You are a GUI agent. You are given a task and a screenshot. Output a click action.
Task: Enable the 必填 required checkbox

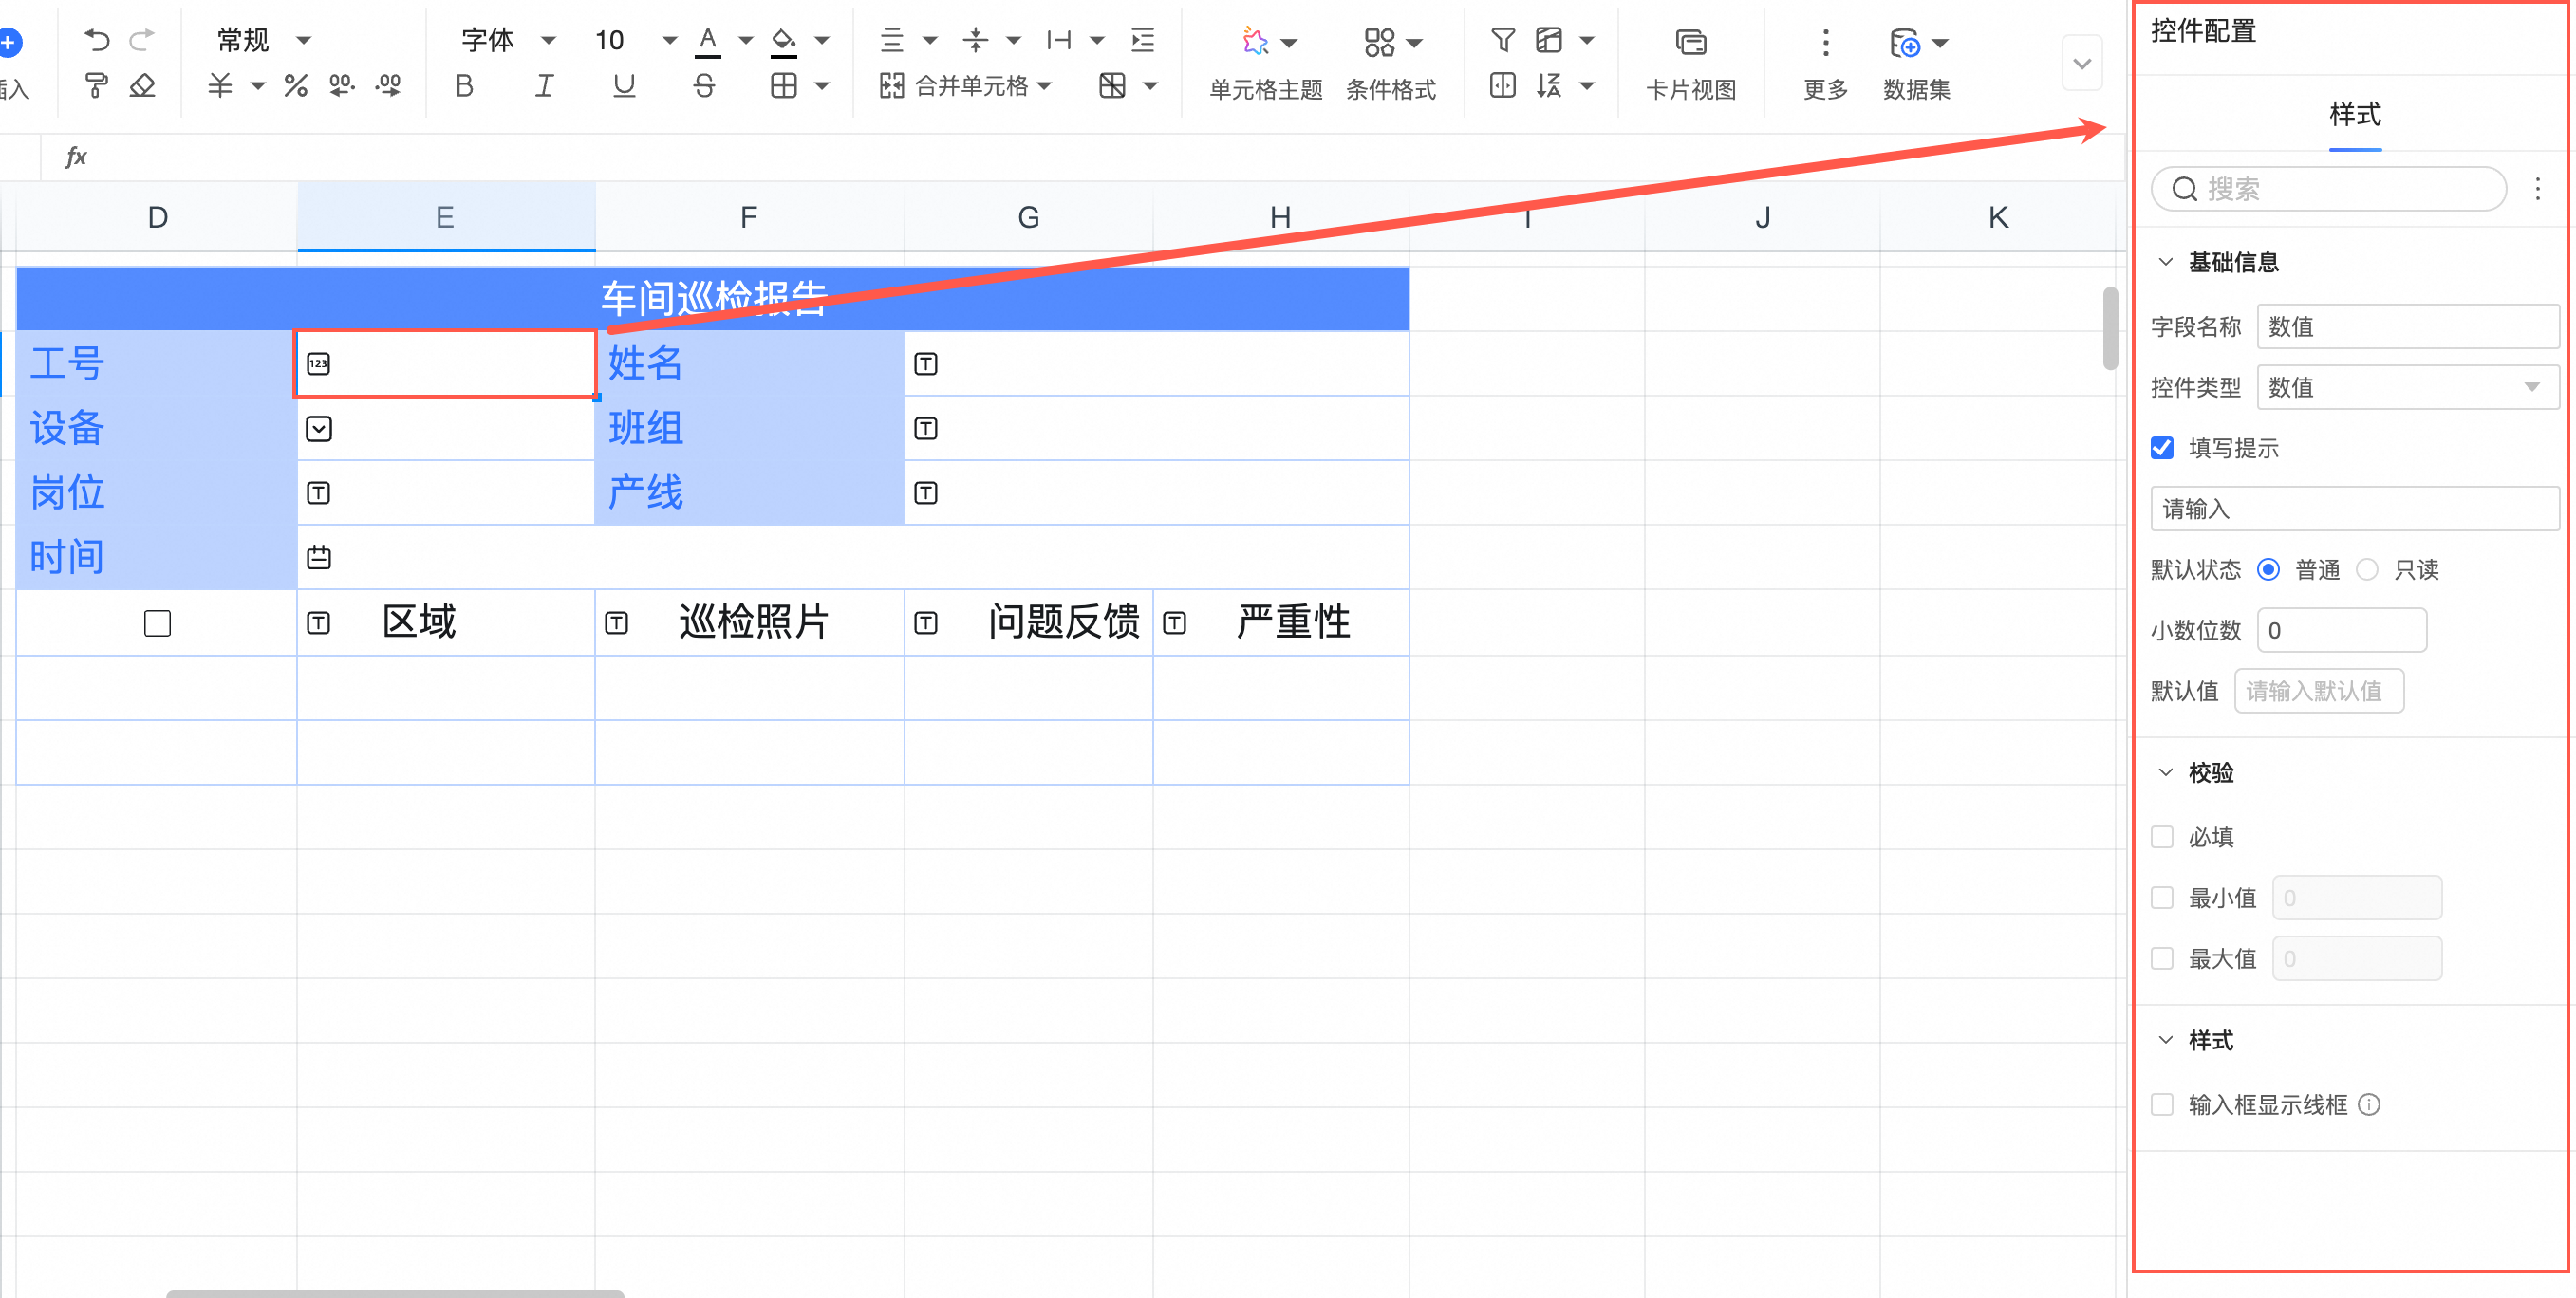(x=2162, y=837)
